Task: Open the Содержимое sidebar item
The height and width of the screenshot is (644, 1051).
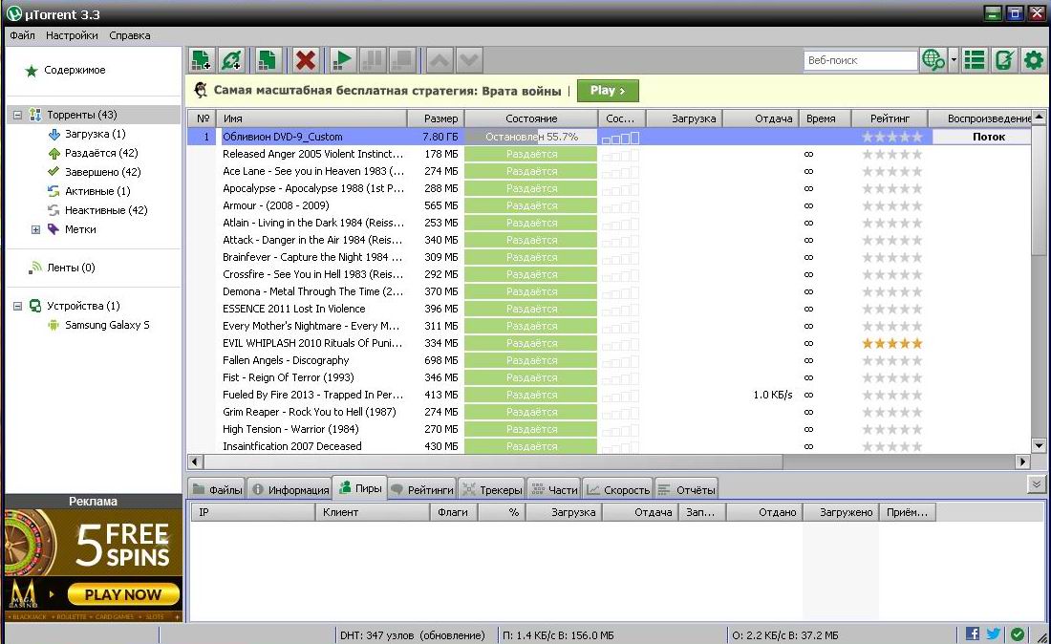Action: (75, 71)
